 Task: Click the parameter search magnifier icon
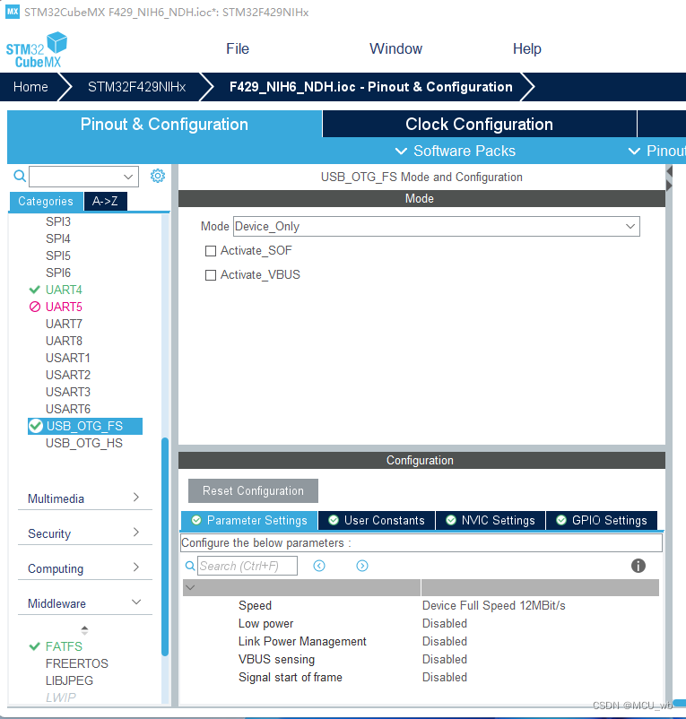point(190,566)
